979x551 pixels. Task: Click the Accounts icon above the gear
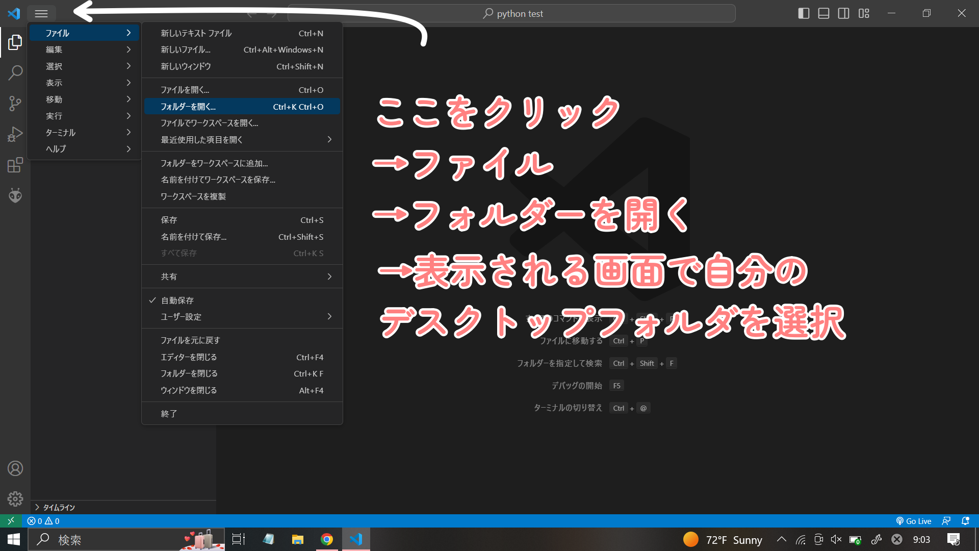pos(15,468)
